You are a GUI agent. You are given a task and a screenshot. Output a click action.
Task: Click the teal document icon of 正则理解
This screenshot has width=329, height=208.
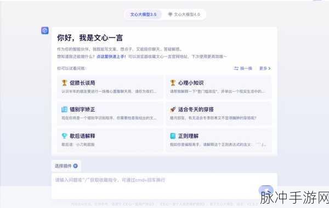click(173, 136)
